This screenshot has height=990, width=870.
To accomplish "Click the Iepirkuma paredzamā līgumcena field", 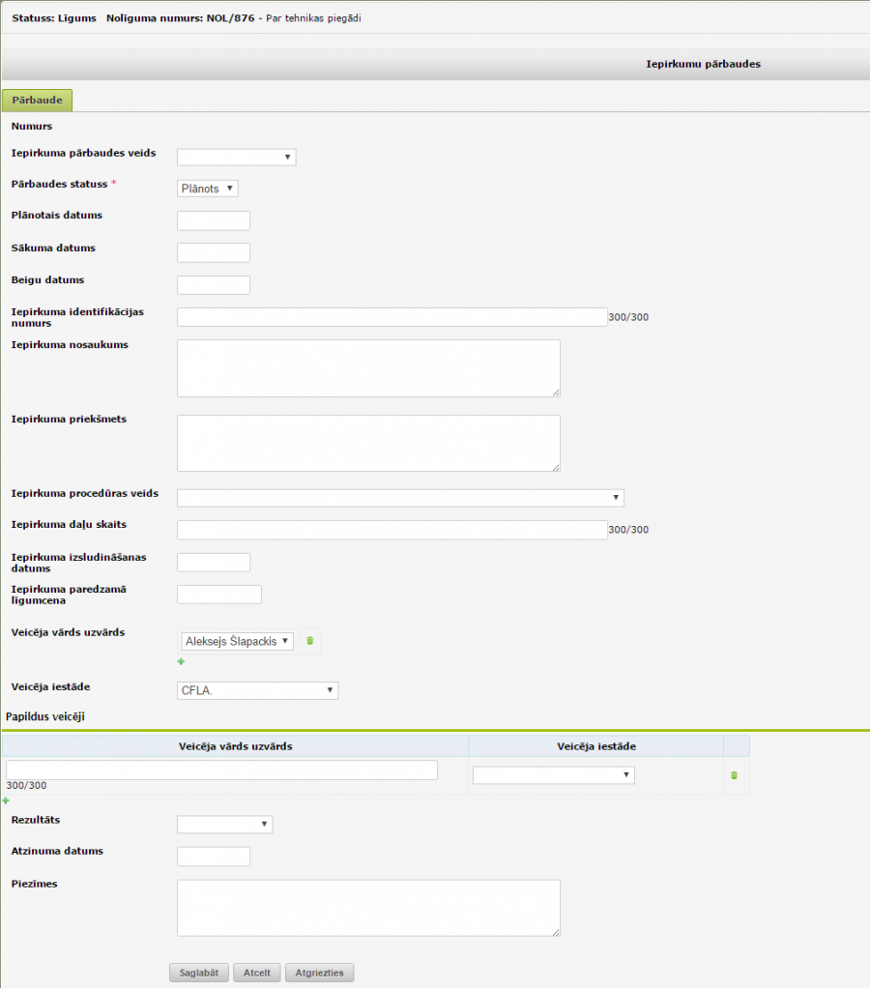I will (x=219, y=594).
